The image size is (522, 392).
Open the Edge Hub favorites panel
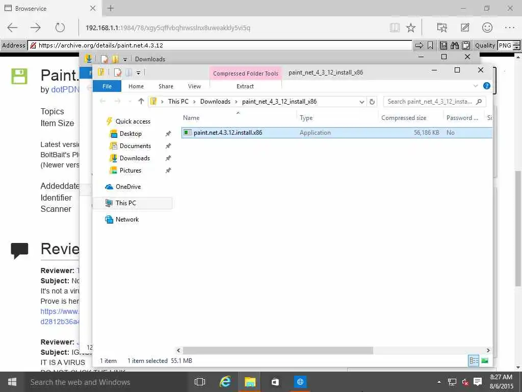click(442, 28)
